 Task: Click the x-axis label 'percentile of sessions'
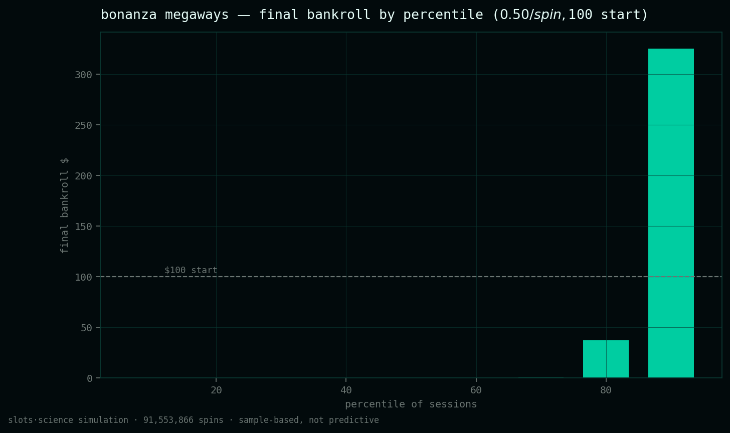click(411, 404)
